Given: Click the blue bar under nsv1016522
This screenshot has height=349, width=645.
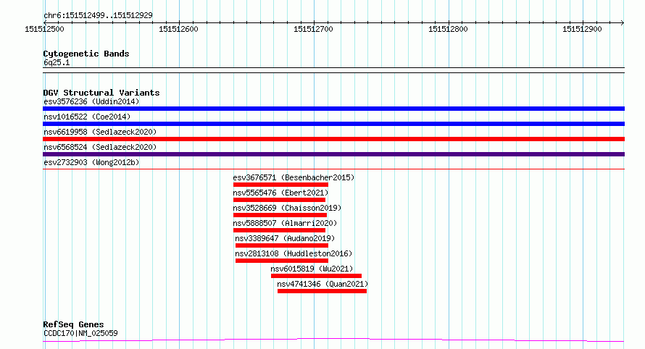Looking at the screenshot, I should point(333,124).
